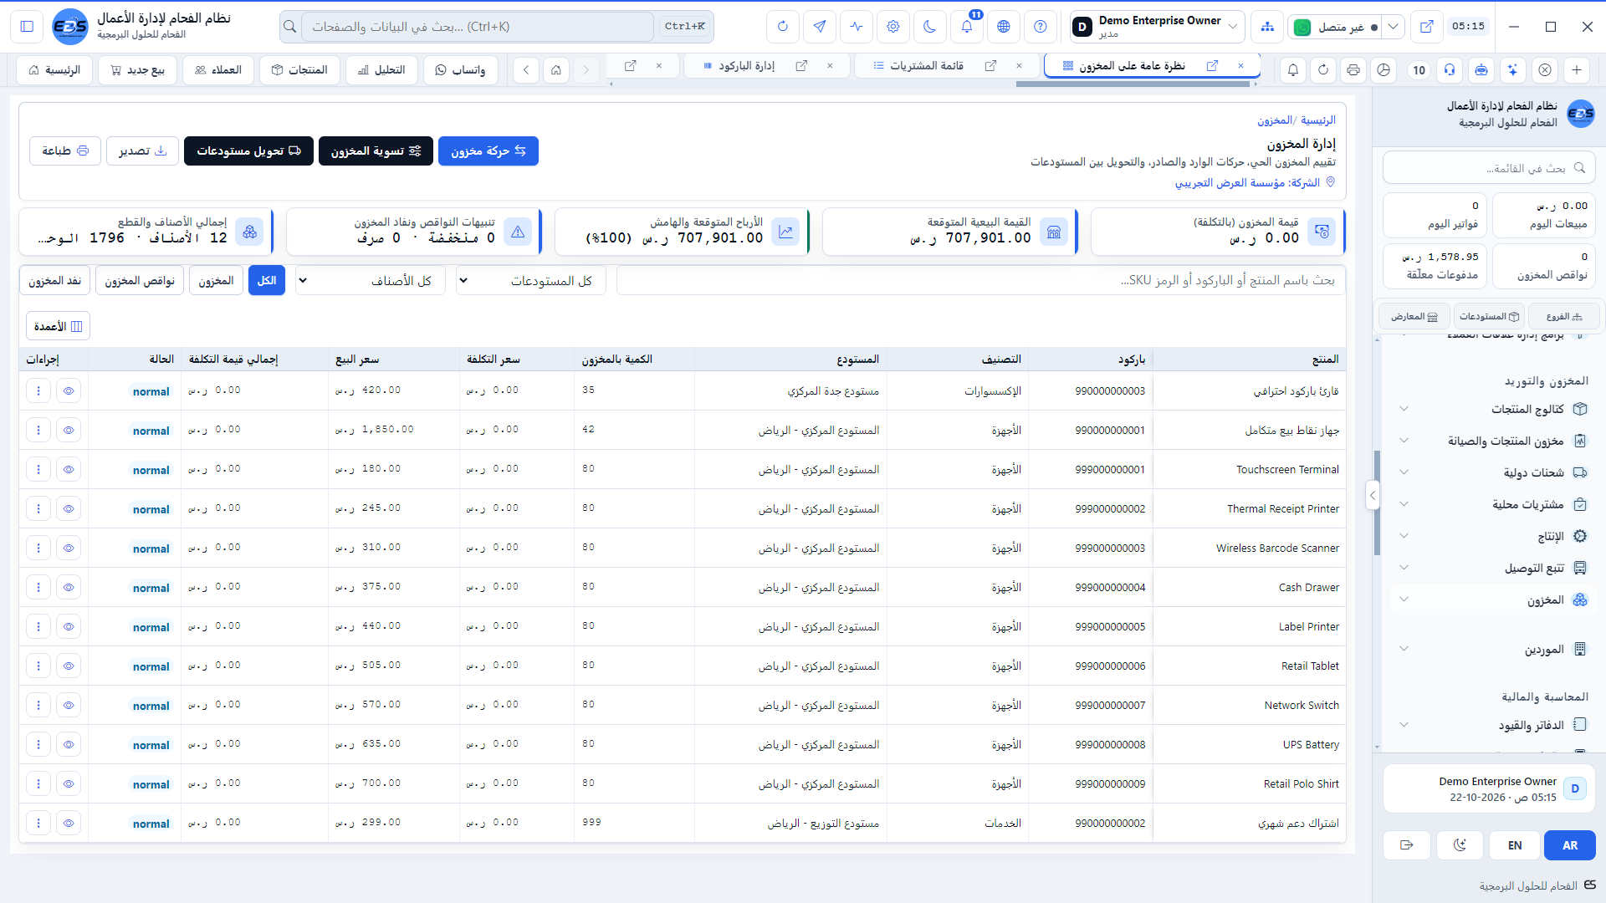Click the printer icon in tab toolbar
The image size is (1606, 903).
coord(1353,70)
